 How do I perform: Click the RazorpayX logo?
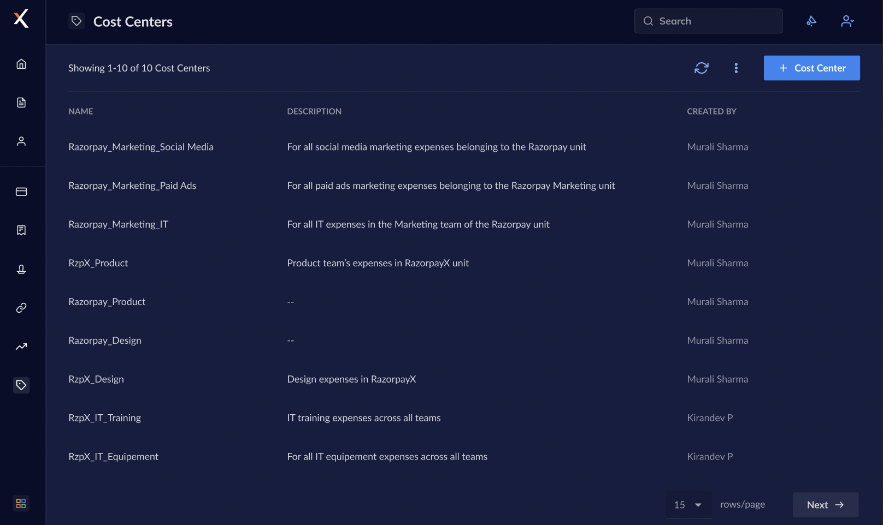pyautogui.click(x=21, y=19)
